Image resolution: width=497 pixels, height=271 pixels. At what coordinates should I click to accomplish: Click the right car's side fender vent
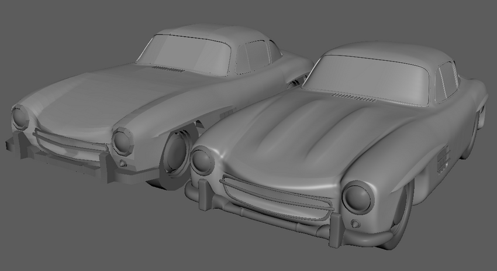click(443, 160)
